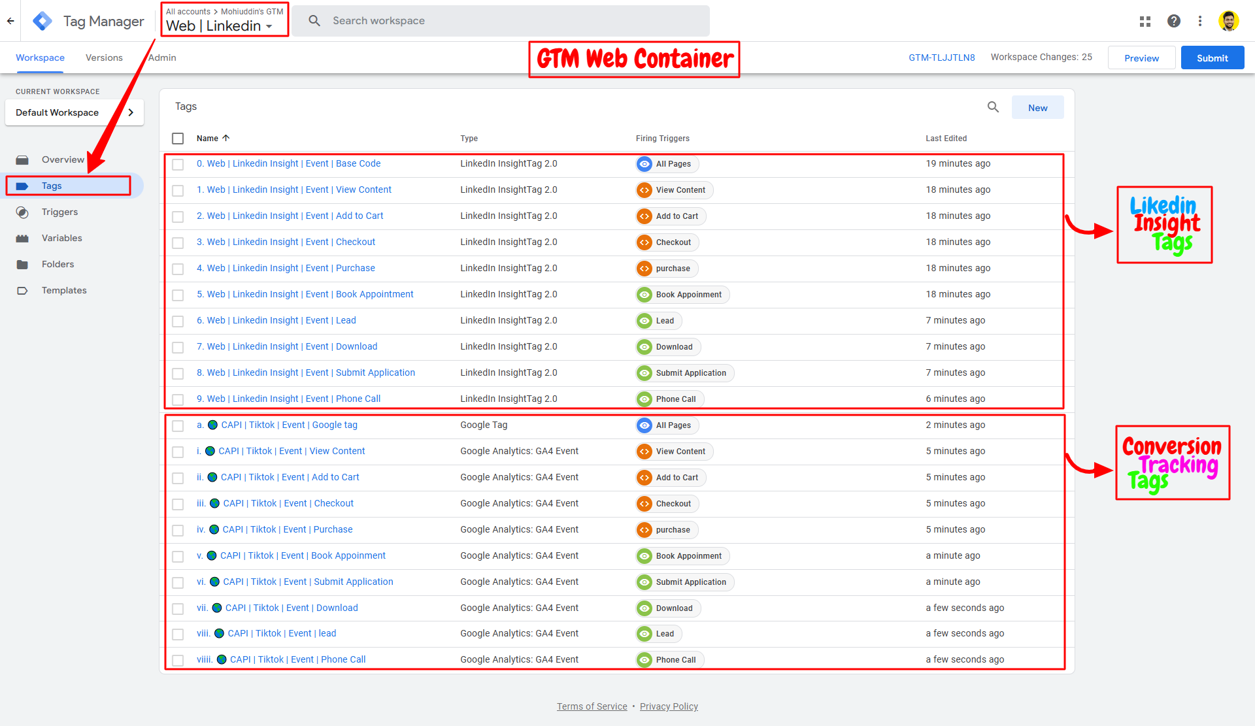Switch to the Admin tab
The image size is (1255, 726).
coord(162,58)
